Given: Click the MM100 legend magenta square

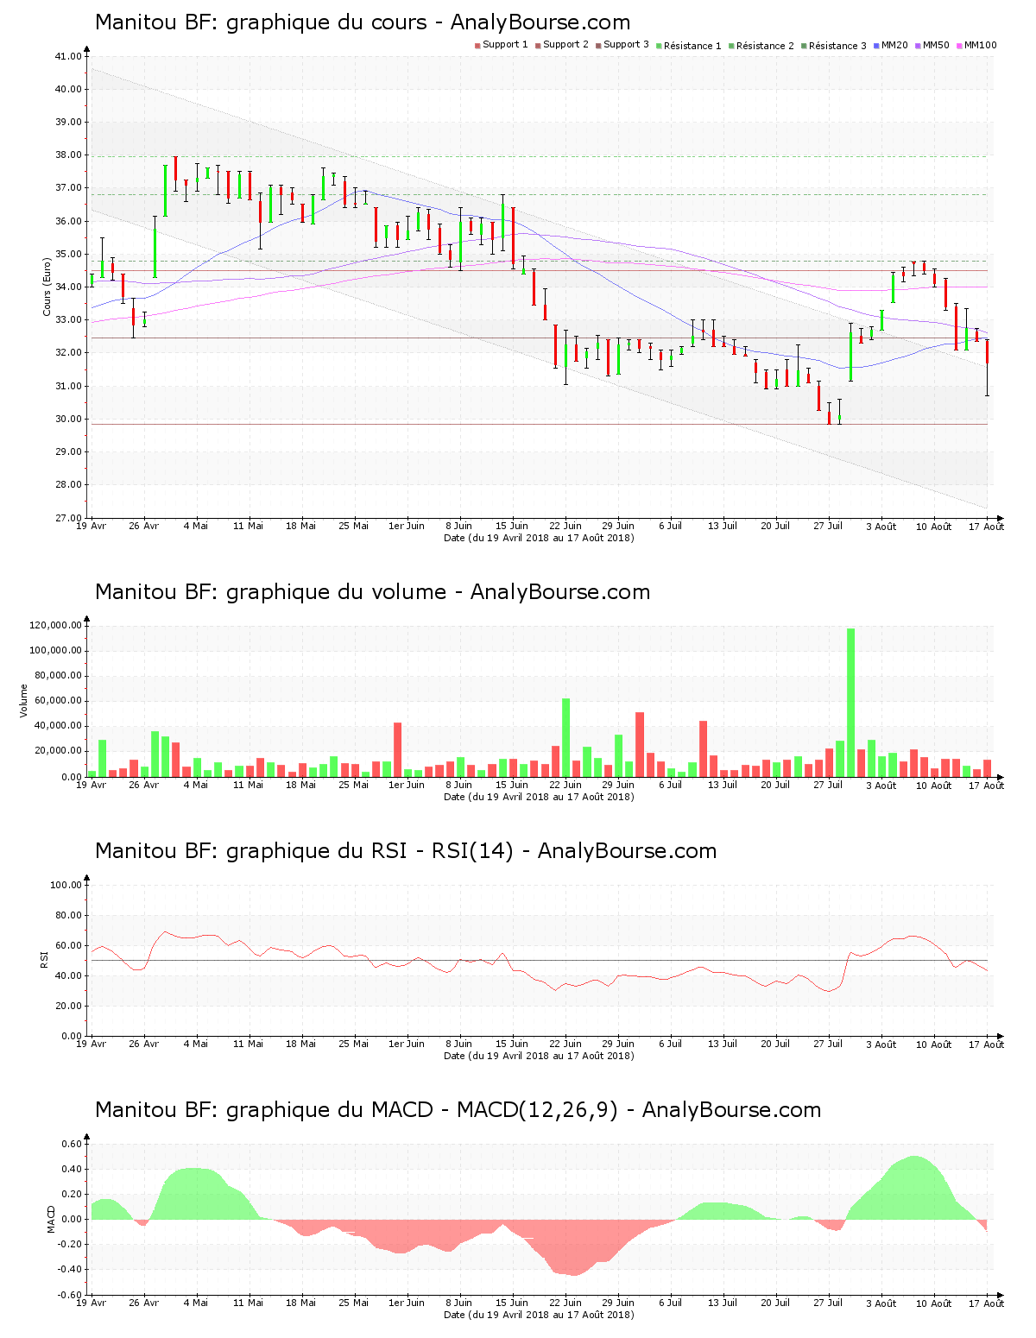Looking at the screenshot, I should click(960, 46).
